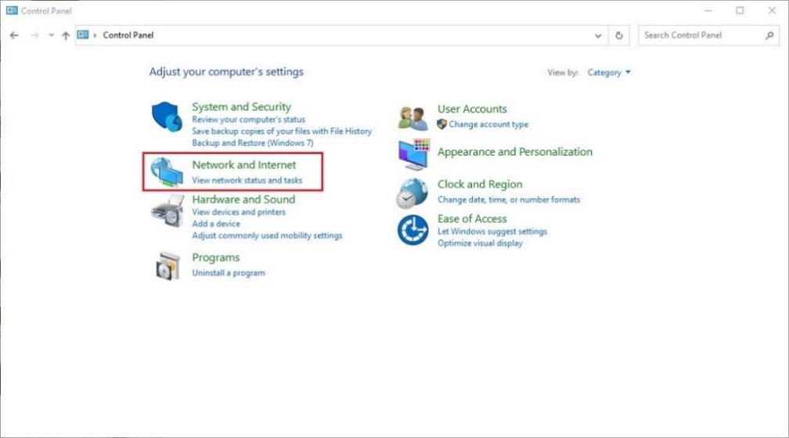Screen dimensions: 789x438
Task: Click the Hardware and Sound printer icon
Action: [x=166, y=211]
